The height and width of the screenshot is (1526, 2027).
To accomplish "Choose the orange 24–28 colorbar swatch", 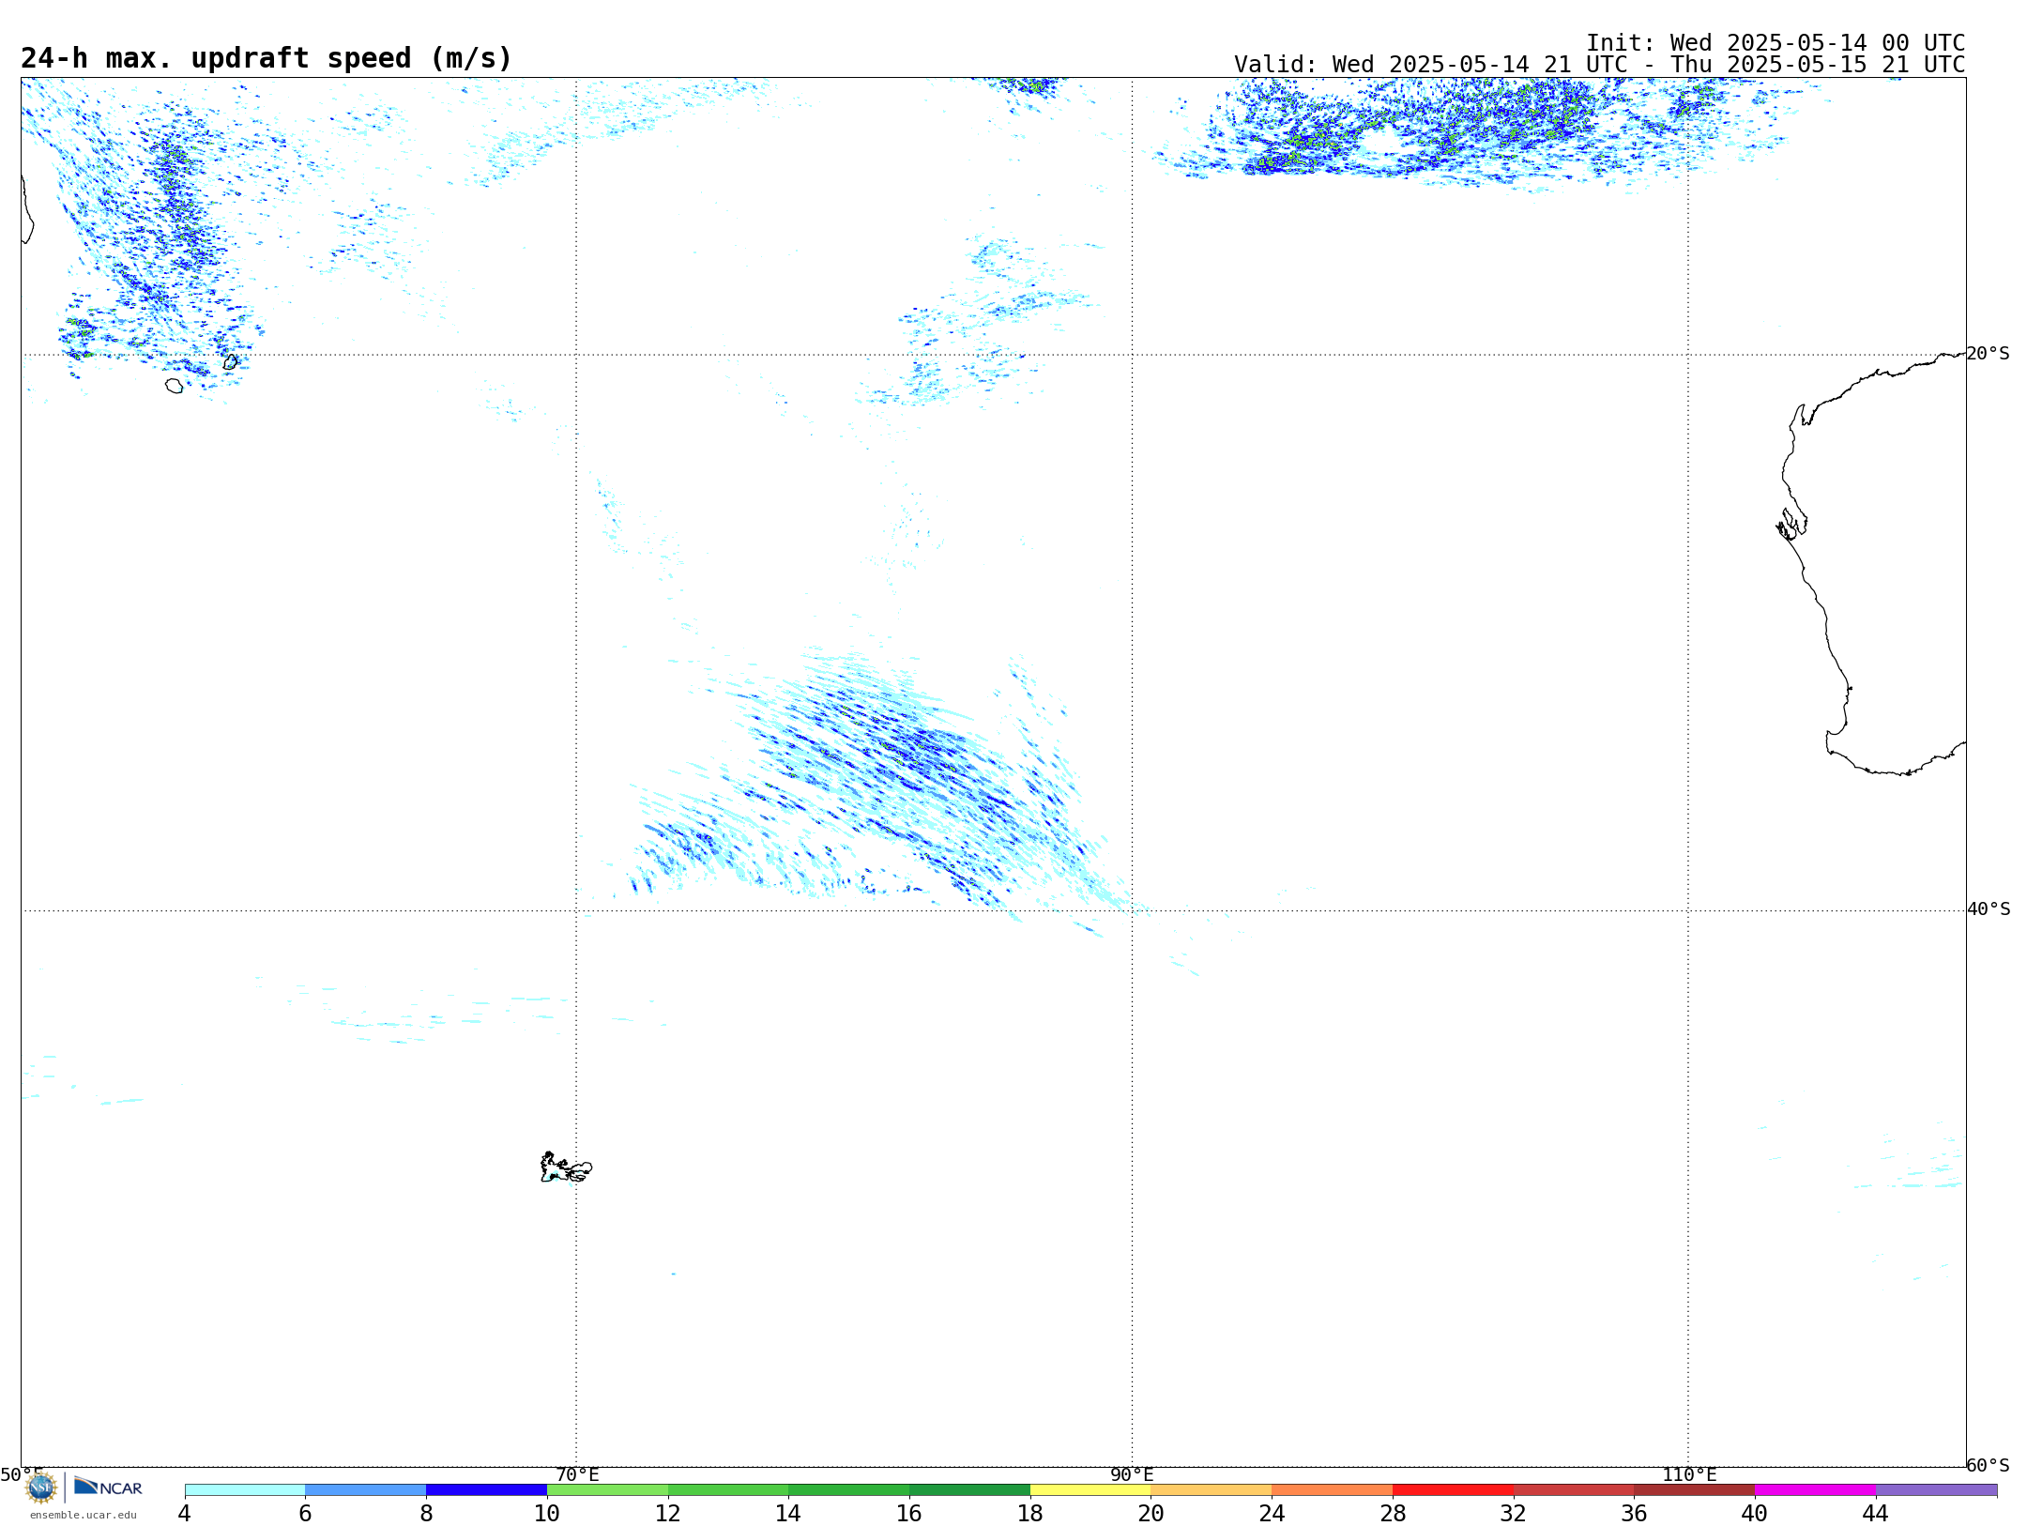I will pos(1333,1490).
